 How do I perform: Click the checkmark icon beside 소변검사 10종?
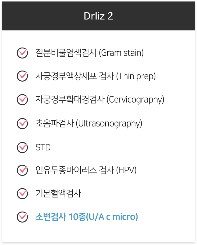22,217
